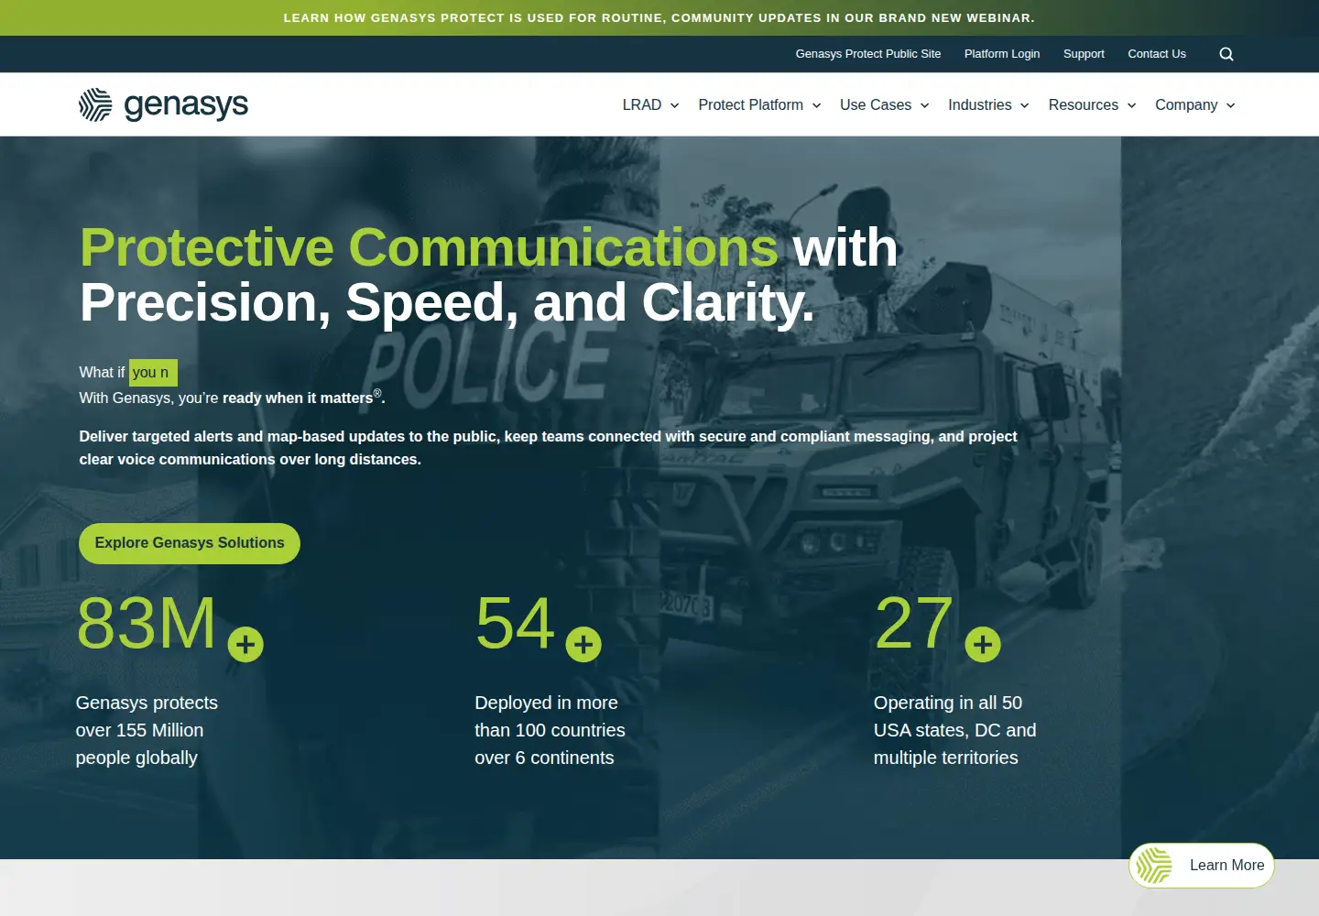
Task: Click the 'Protective Communications' headline
Action: coord(429,247)
